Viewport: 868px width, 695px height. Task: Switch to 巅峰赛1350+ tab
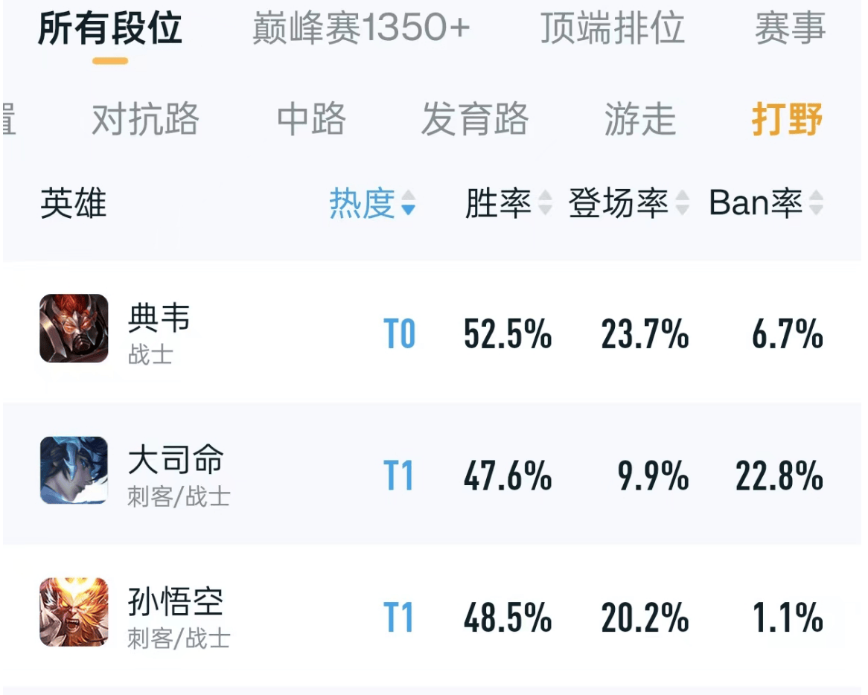(361, 28)
